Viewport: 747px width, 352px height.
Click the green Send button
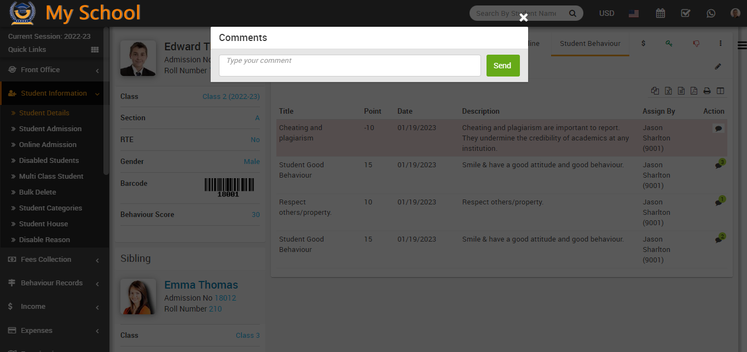tap(502, 66)
